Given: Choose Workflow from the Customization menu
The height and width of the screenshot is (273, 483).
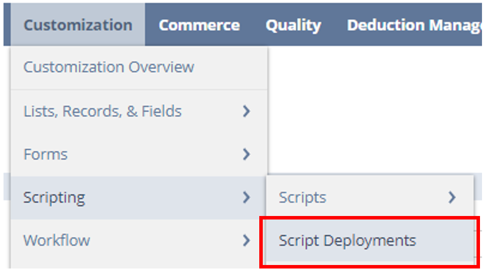Looking at the screenshot, I should coord(57,240).
